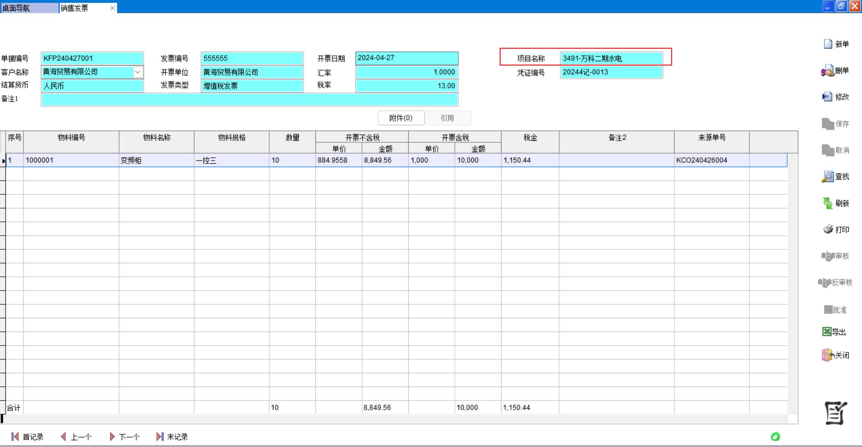Click the 修改 edit icon
Viewport: 862px width, 447px height.
tap(827, 97)
